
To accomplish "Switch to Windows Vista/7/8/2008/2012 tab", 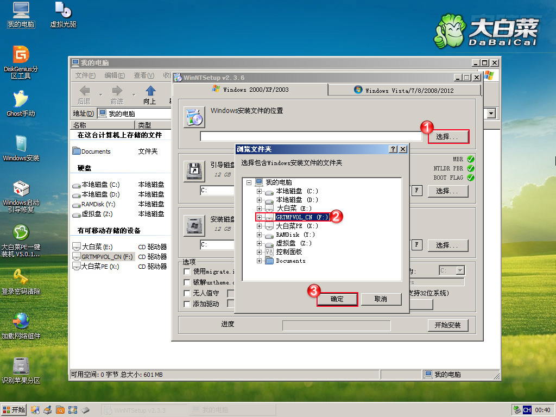I will (405, 90).
